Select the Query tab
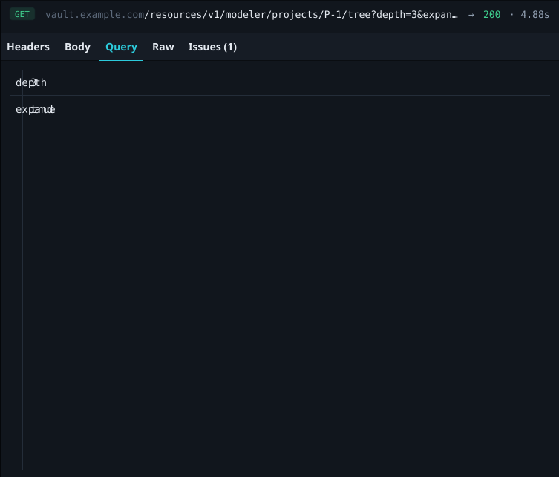The height and width of the screenshot is (477, 559). (x=121, y=47)
